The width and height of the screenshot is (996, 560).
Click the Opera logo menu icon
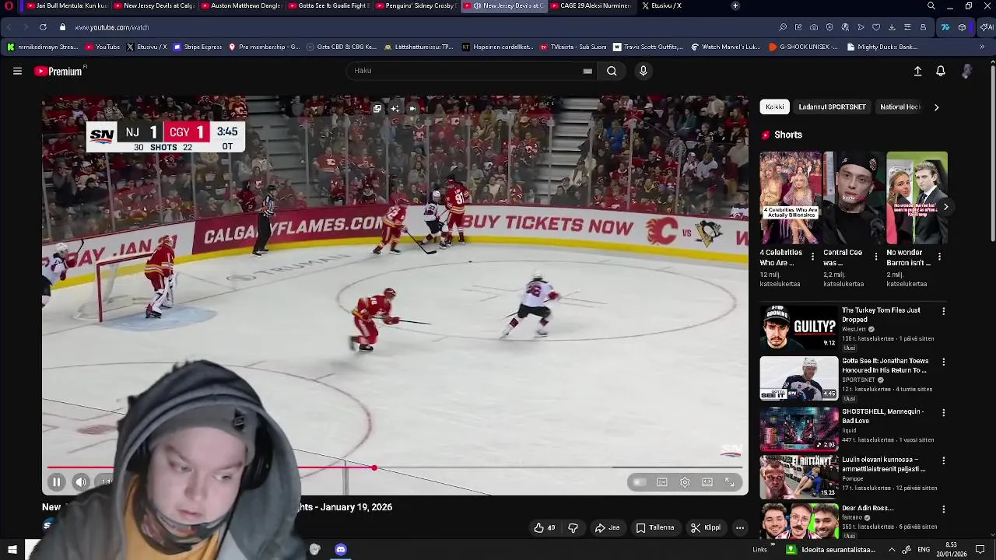click(9, 5)
